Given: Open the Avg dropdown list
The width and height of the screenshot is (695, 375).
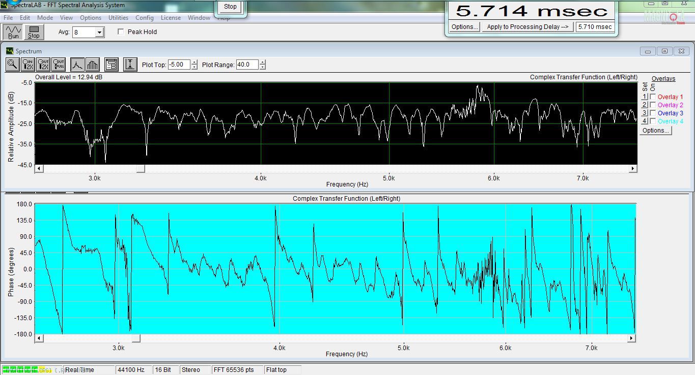Looking at the screenshot, I should coord(99,33).
